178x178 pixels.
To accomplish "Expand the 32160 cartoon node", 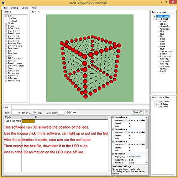I will point(6,23).
